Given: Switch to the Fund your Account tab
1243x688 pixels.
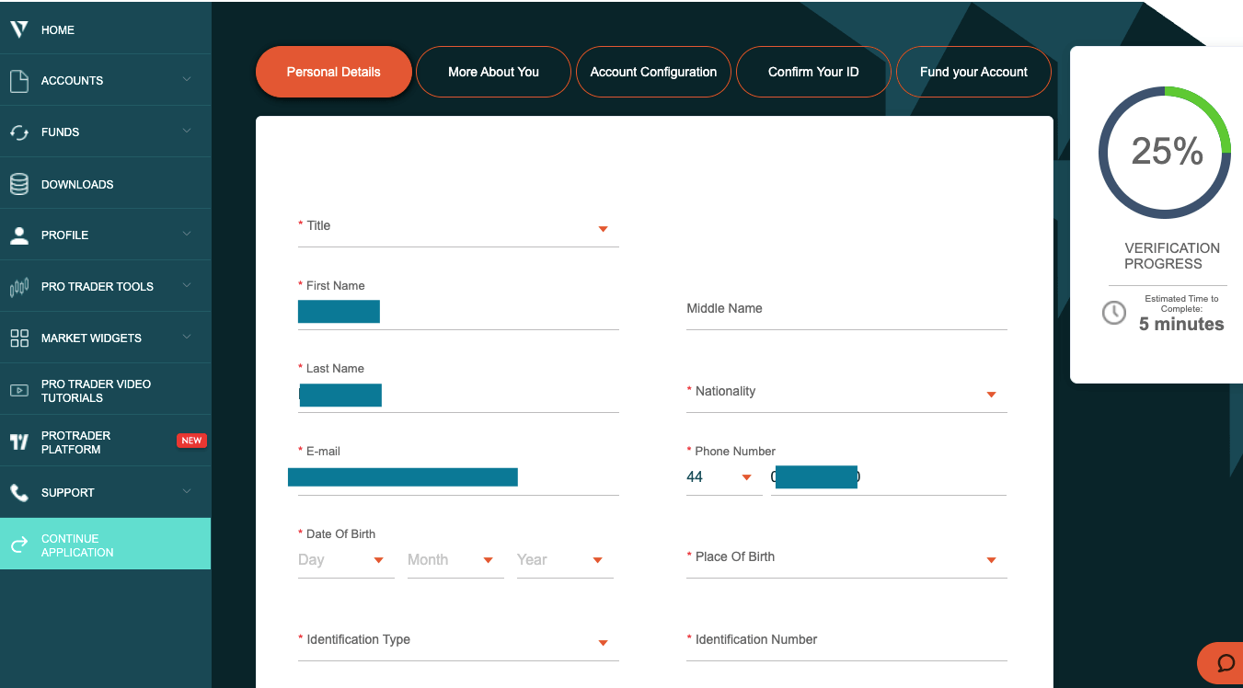Looking at the screenshot, I should click(x=973, y=72).
